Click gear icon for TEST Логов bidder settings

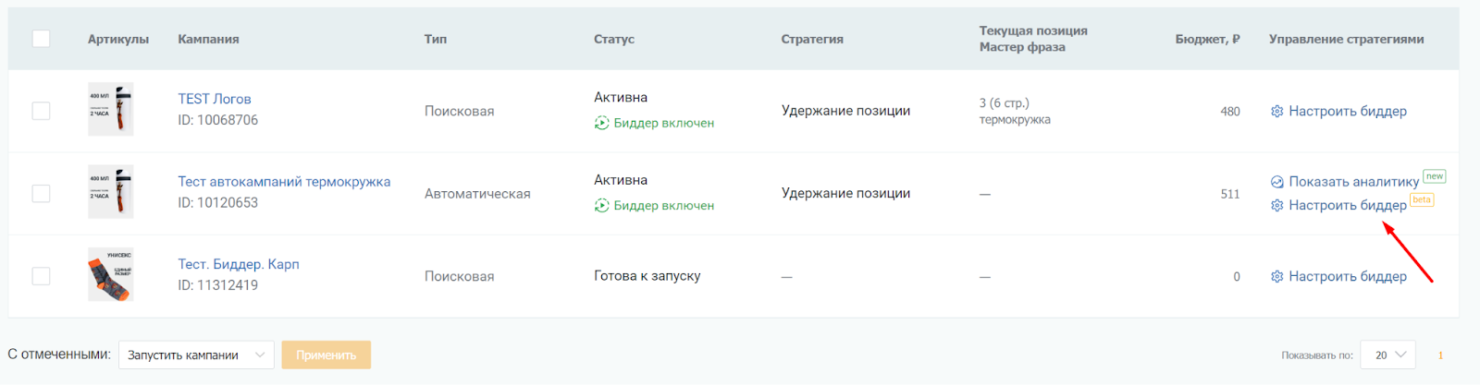[1276, 112]
